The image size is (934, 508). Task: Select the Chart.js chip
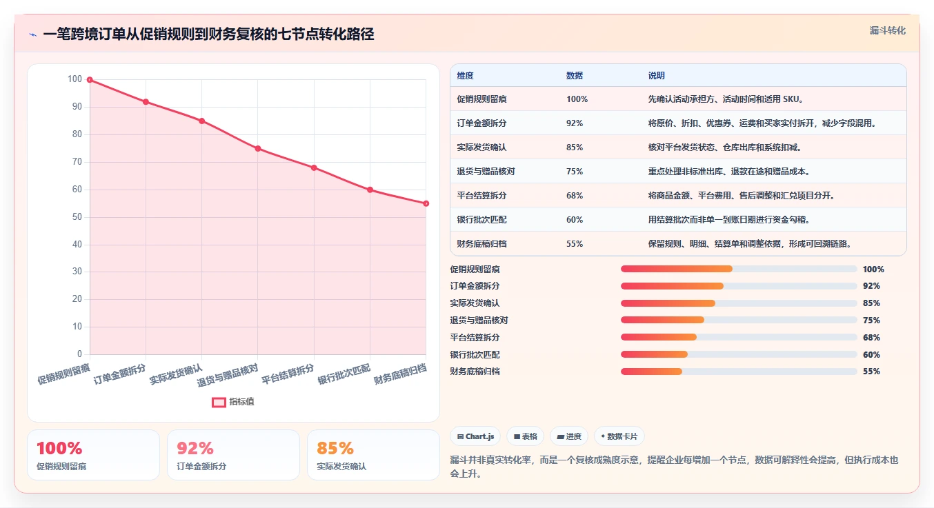click(475, 436)
